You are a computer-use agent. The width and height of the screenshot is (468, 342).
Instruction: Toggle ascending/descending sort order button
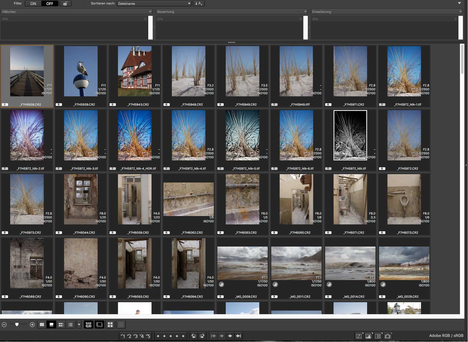coord(199,4)
